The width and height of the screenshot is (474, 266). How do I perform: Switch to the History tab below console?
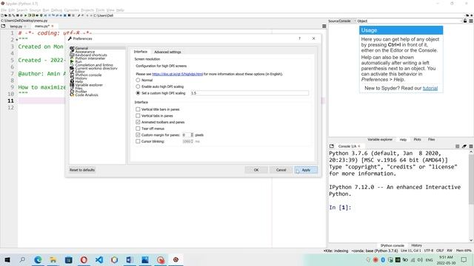pyautogui.click(x=416, y=245)
